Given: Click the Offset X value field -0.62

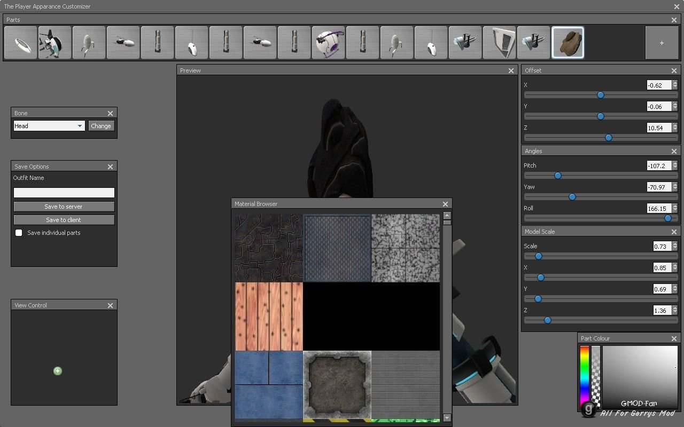Looking at the screenshot, I should [x=659, y=85].
